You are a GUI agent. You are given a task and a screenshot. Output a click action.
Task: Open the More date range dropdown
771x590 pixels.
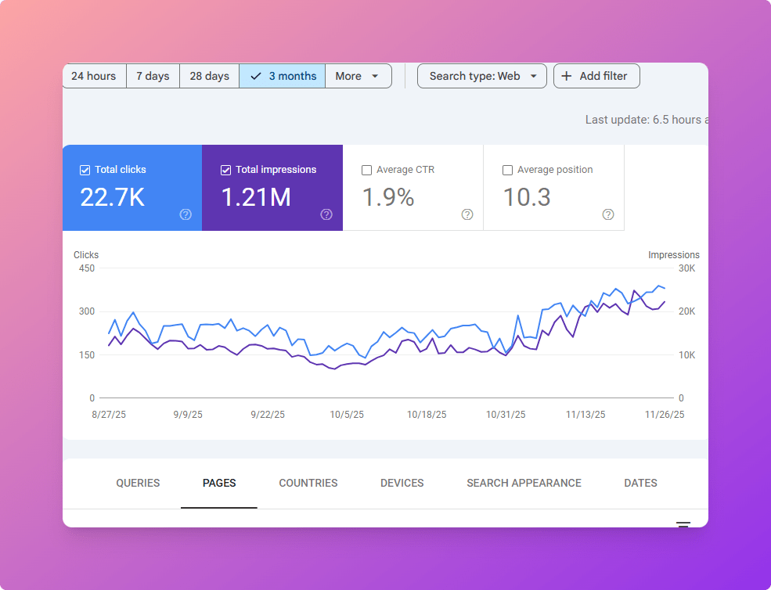pos(358,76)
